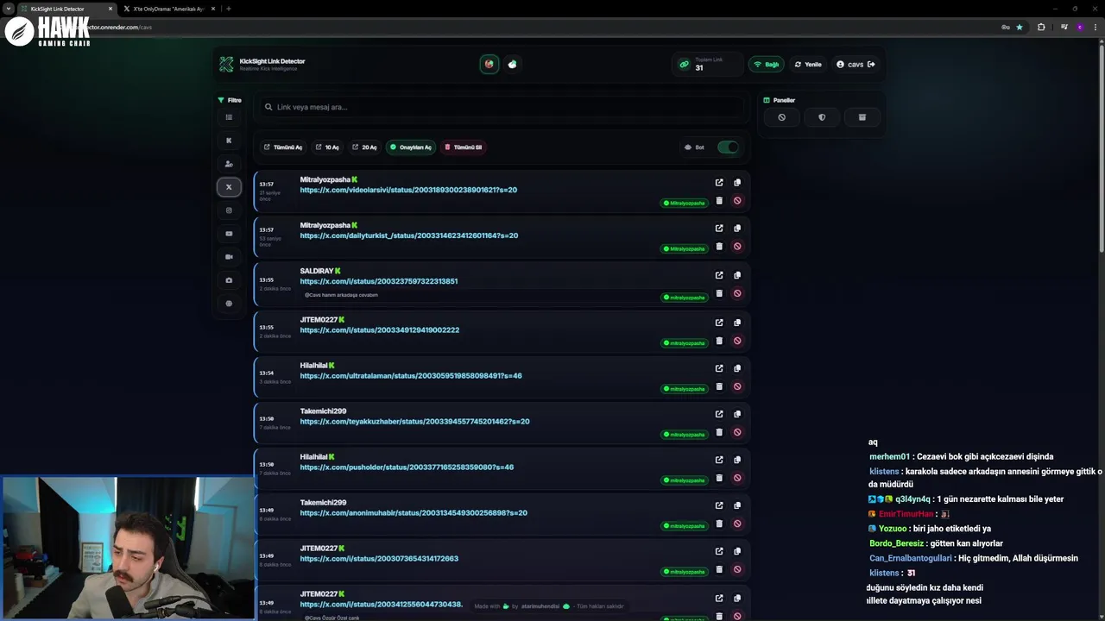The height and width of the screenshot is (621, 1105).
Task: Click the Tümünü Aç button
Action: (283, 147)
